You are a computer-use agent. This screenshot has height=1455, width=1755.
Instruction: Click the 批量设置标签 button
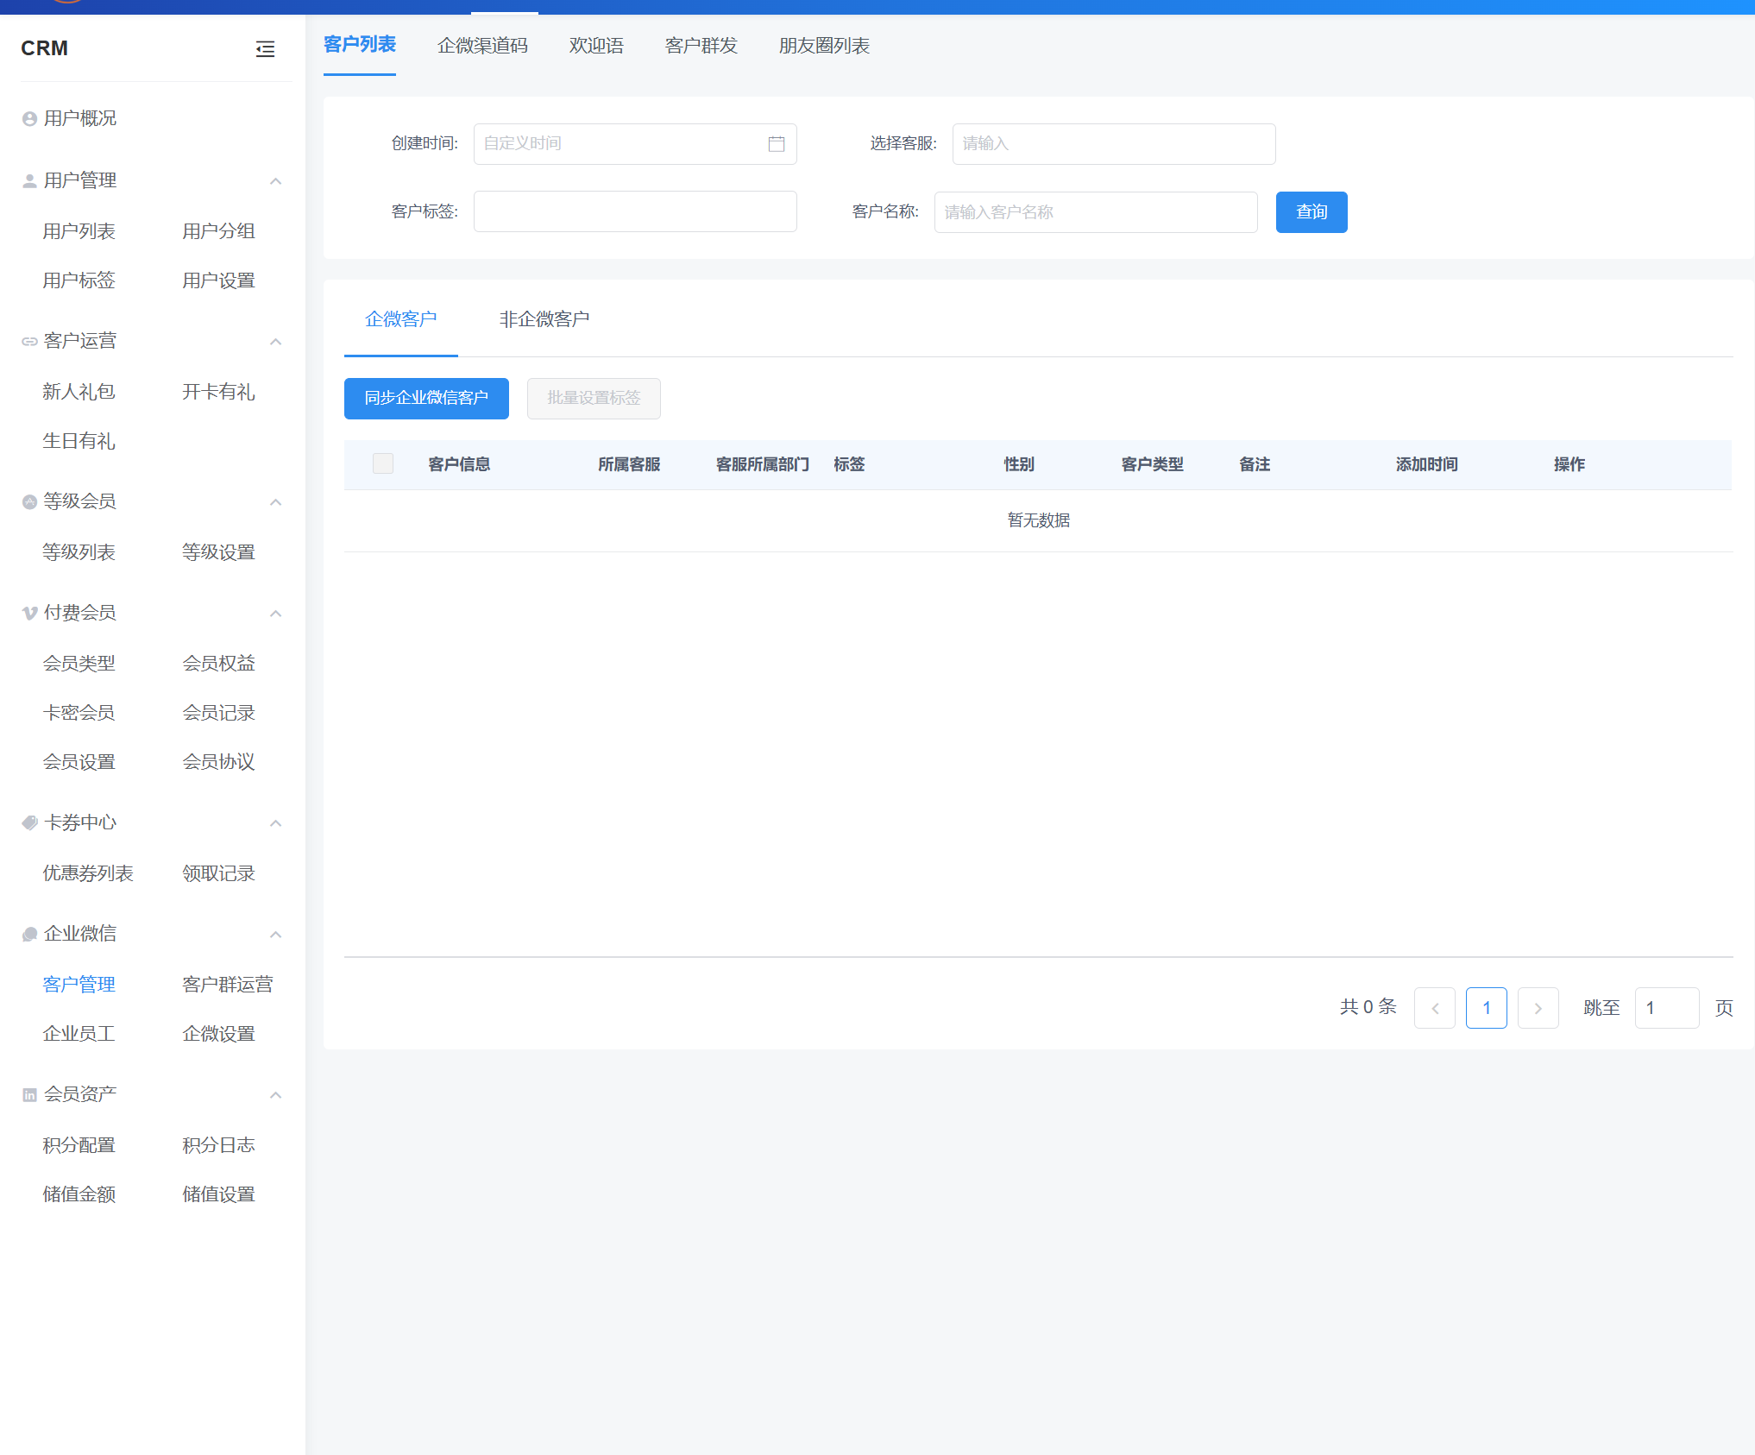coord(594,399)
